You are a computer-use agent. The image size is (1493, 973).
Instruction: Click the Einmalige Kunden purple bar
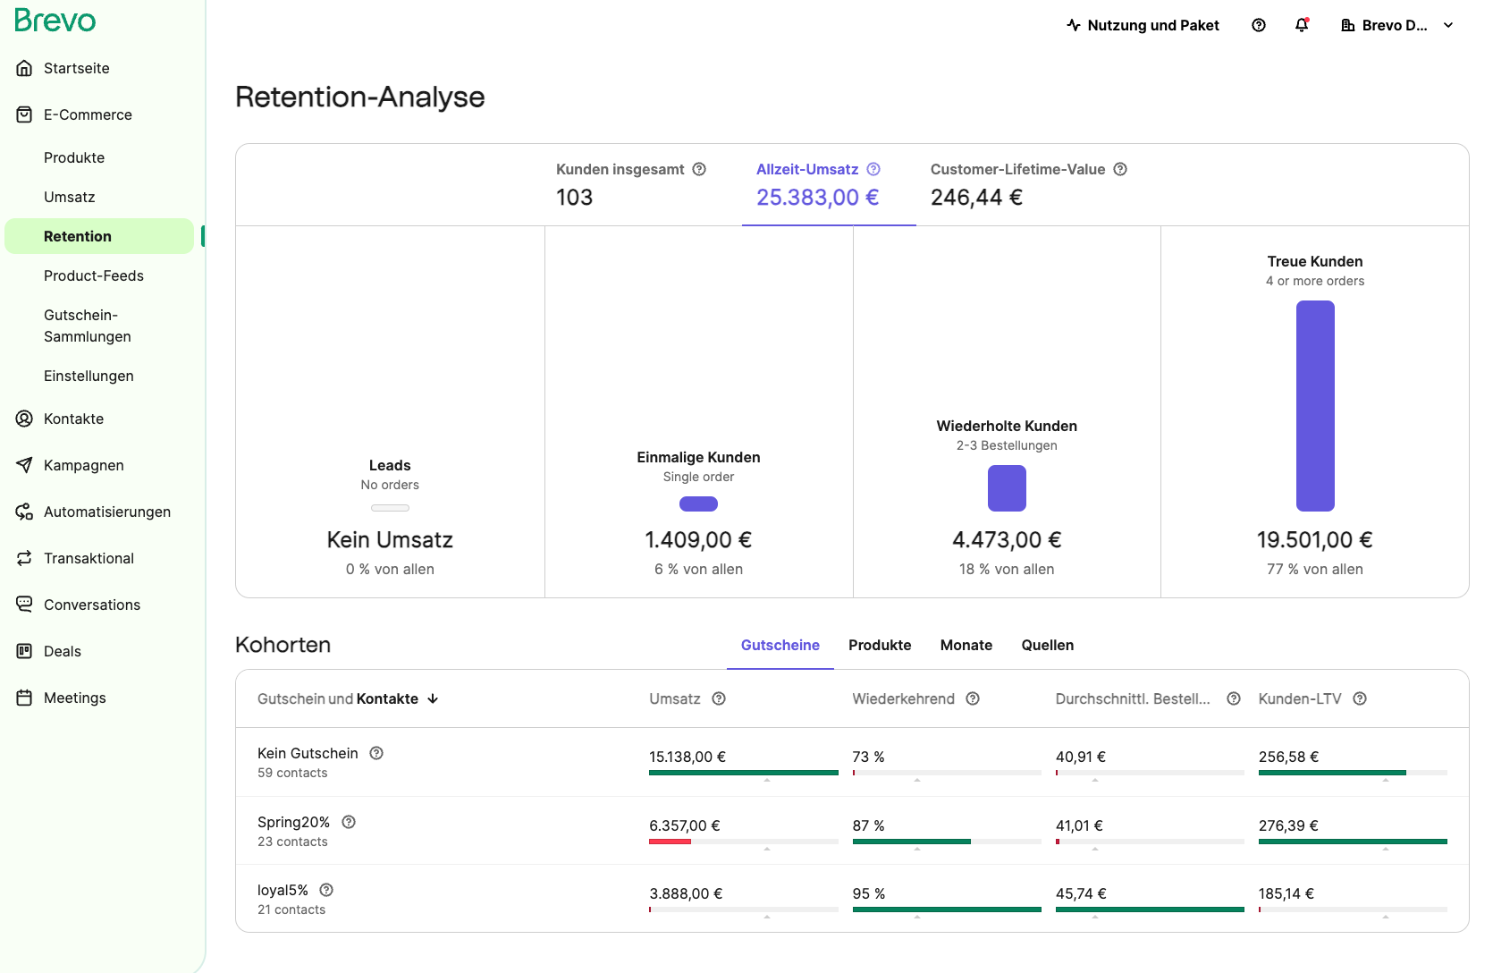tap(699, 503)
